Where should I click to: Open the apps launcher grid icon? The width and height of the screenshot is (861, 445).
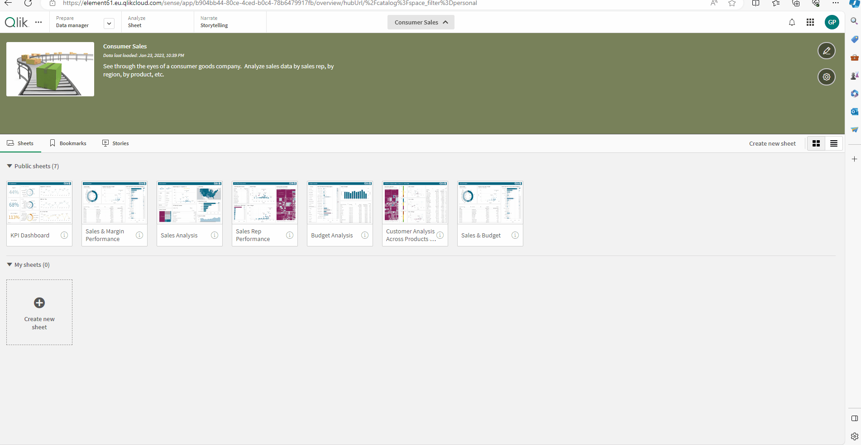click(x=810, y=22)
